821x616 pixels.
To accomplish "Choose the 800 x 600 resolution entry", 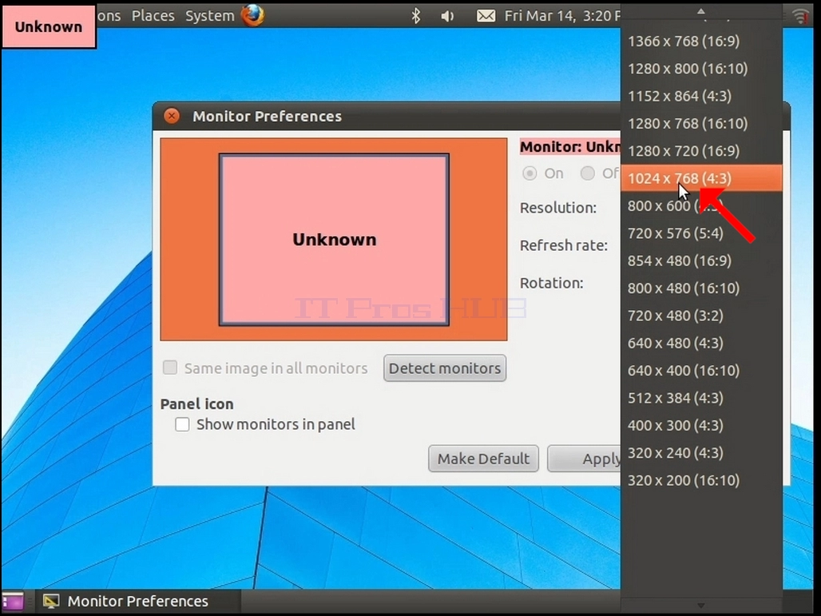I will point(701,206).
